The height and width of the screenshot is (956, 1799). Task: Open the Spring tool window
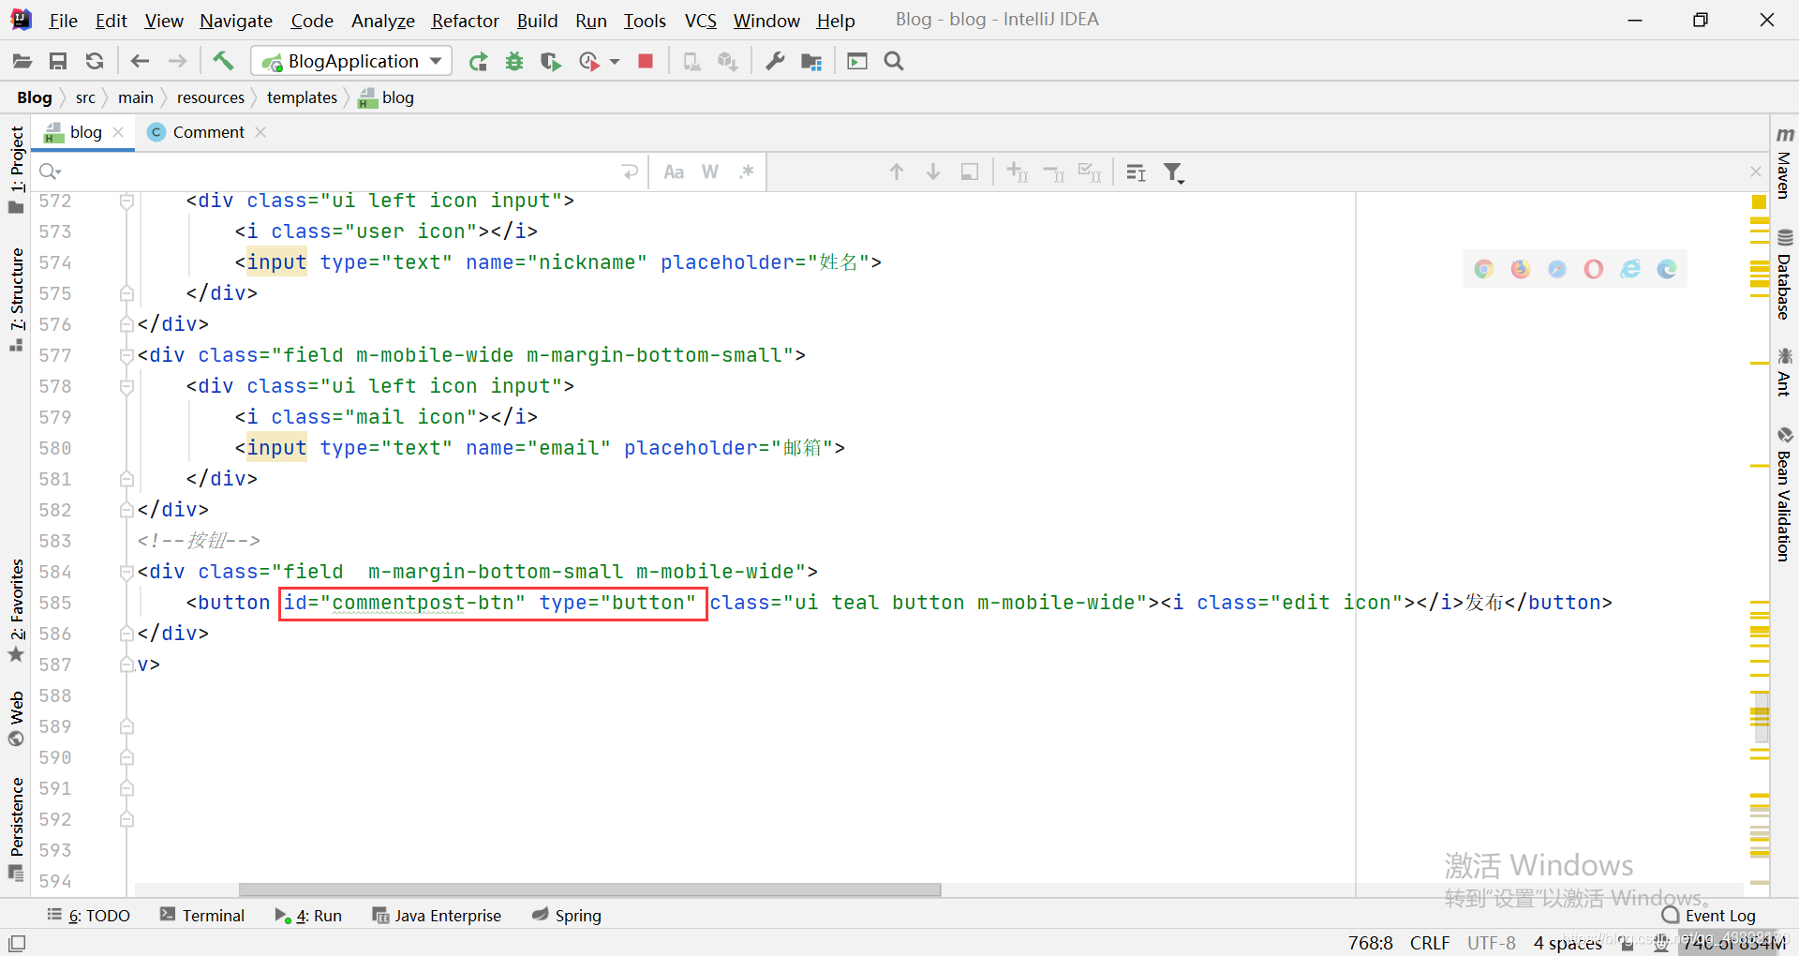(567, 916)
